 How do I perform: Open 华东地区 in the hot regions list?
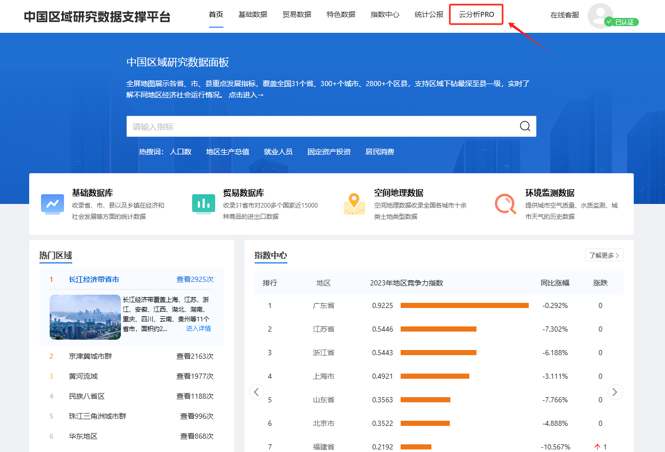pyautogui.click(x=83, y=436)
